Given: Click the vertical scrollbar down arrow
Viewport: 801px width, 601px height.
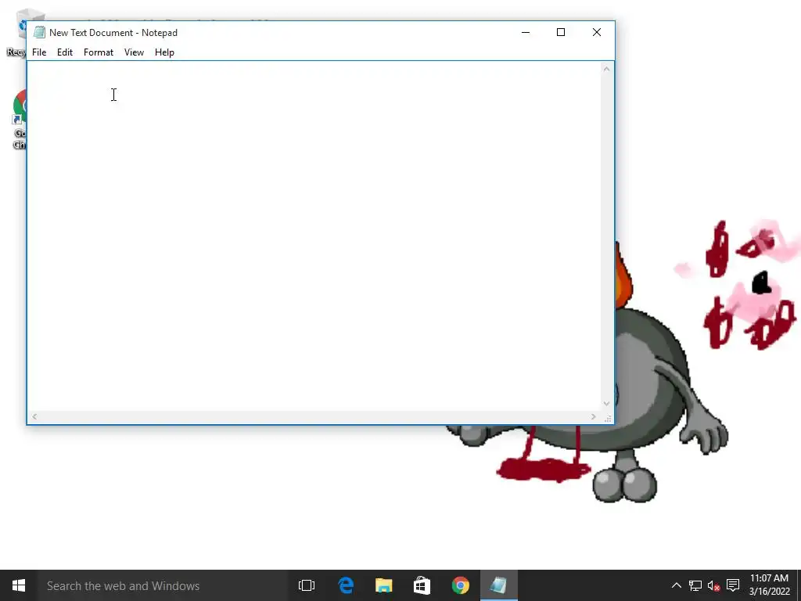Looking at the screenshot, I should (x=606, y=404).
